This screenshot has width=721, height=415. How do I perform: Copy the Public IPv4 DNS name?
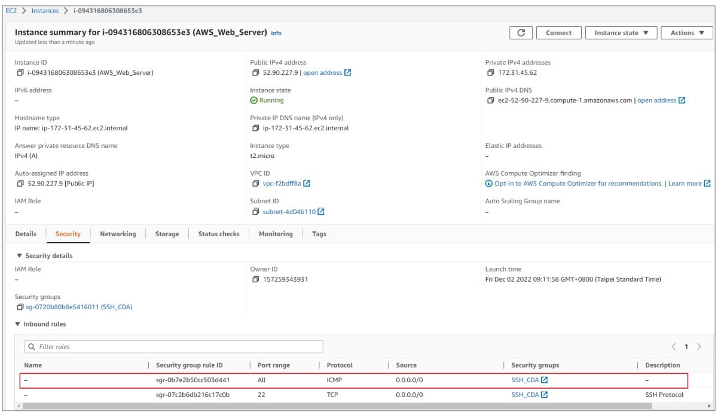tap(491, 100)
